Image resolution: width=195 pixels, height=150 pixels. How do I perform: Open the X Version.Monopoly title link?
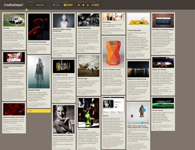pyautogui.click(x=134, y=30)
